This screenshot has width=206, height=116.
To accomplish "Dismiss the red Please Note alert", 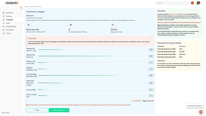I will [152, 38].
